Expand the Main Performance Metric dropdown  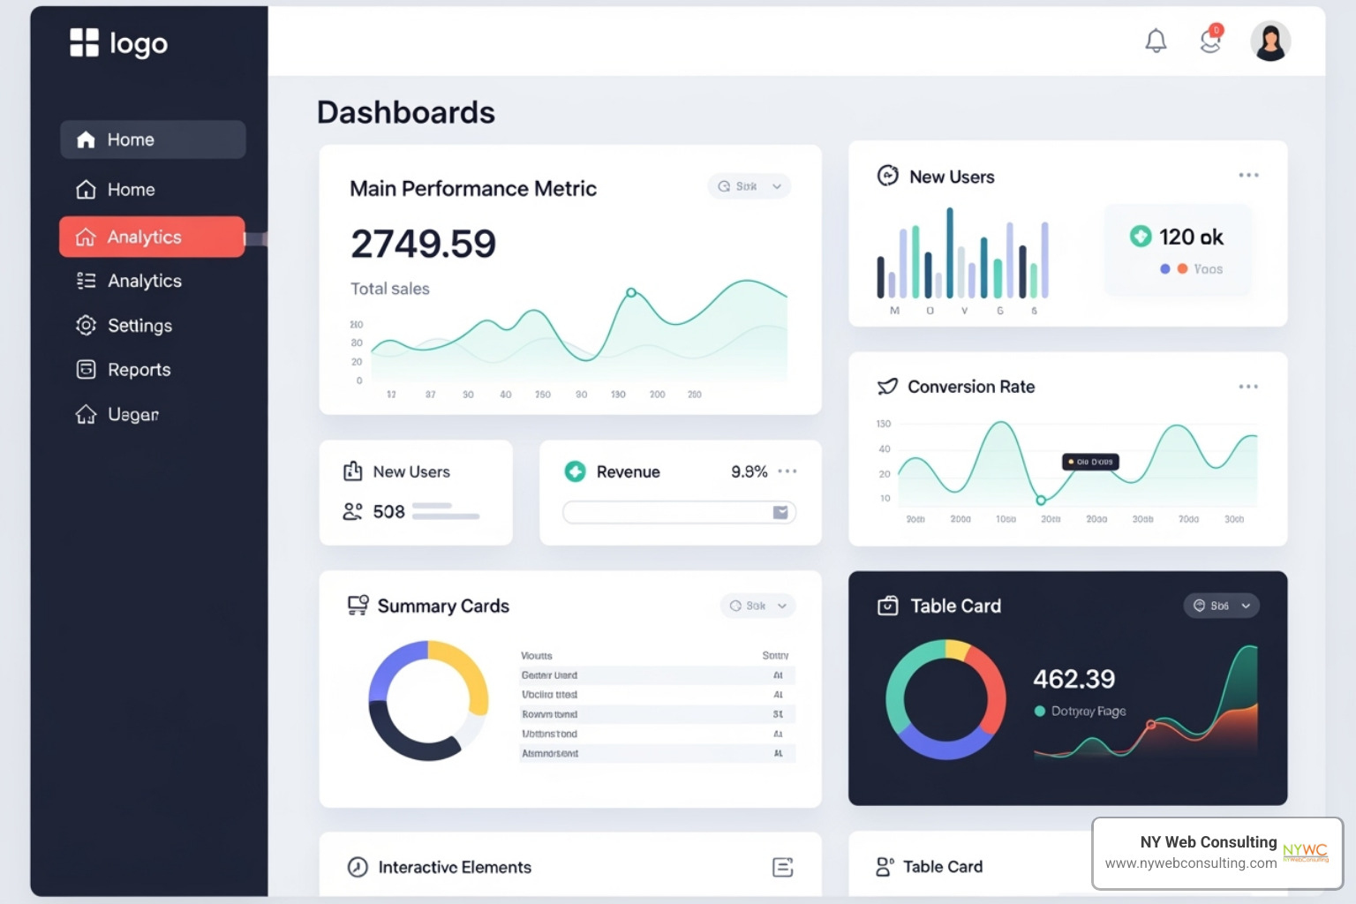click(x=749, y=186)
